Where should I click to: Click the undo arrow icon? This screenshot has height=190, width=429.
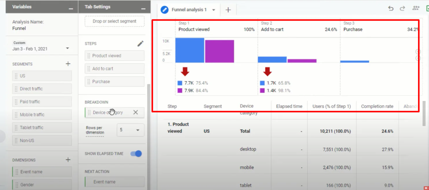coord(391,9)
